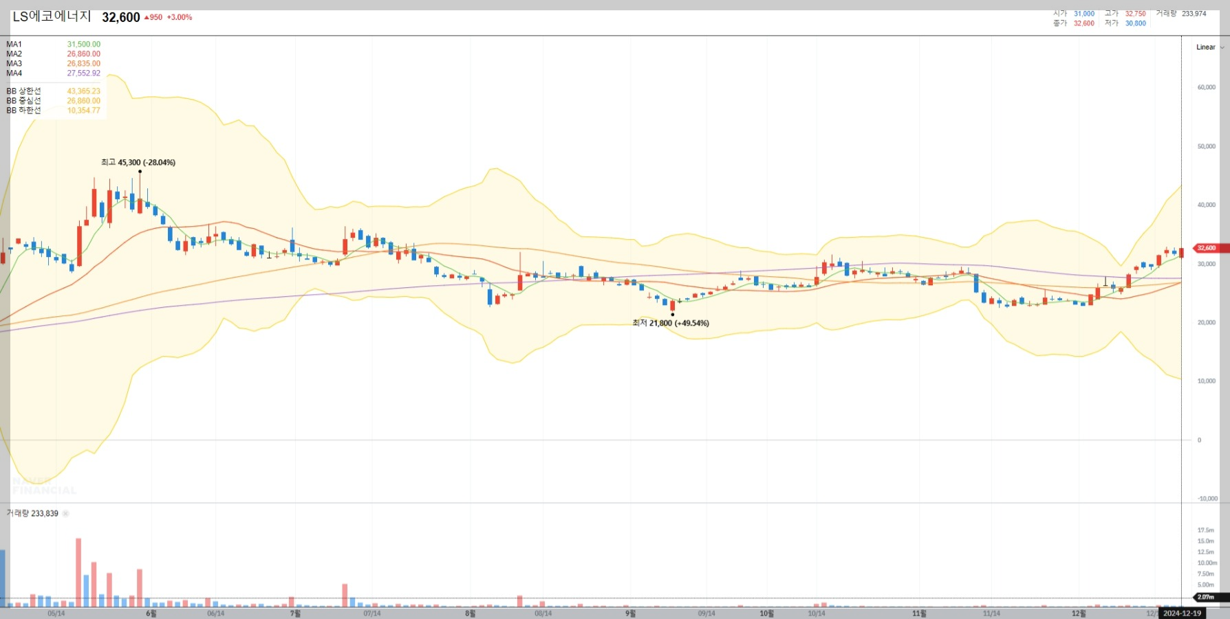1230x619 pixels.
Task: Click the +3.00% change rate
Action: click(180, 17)
